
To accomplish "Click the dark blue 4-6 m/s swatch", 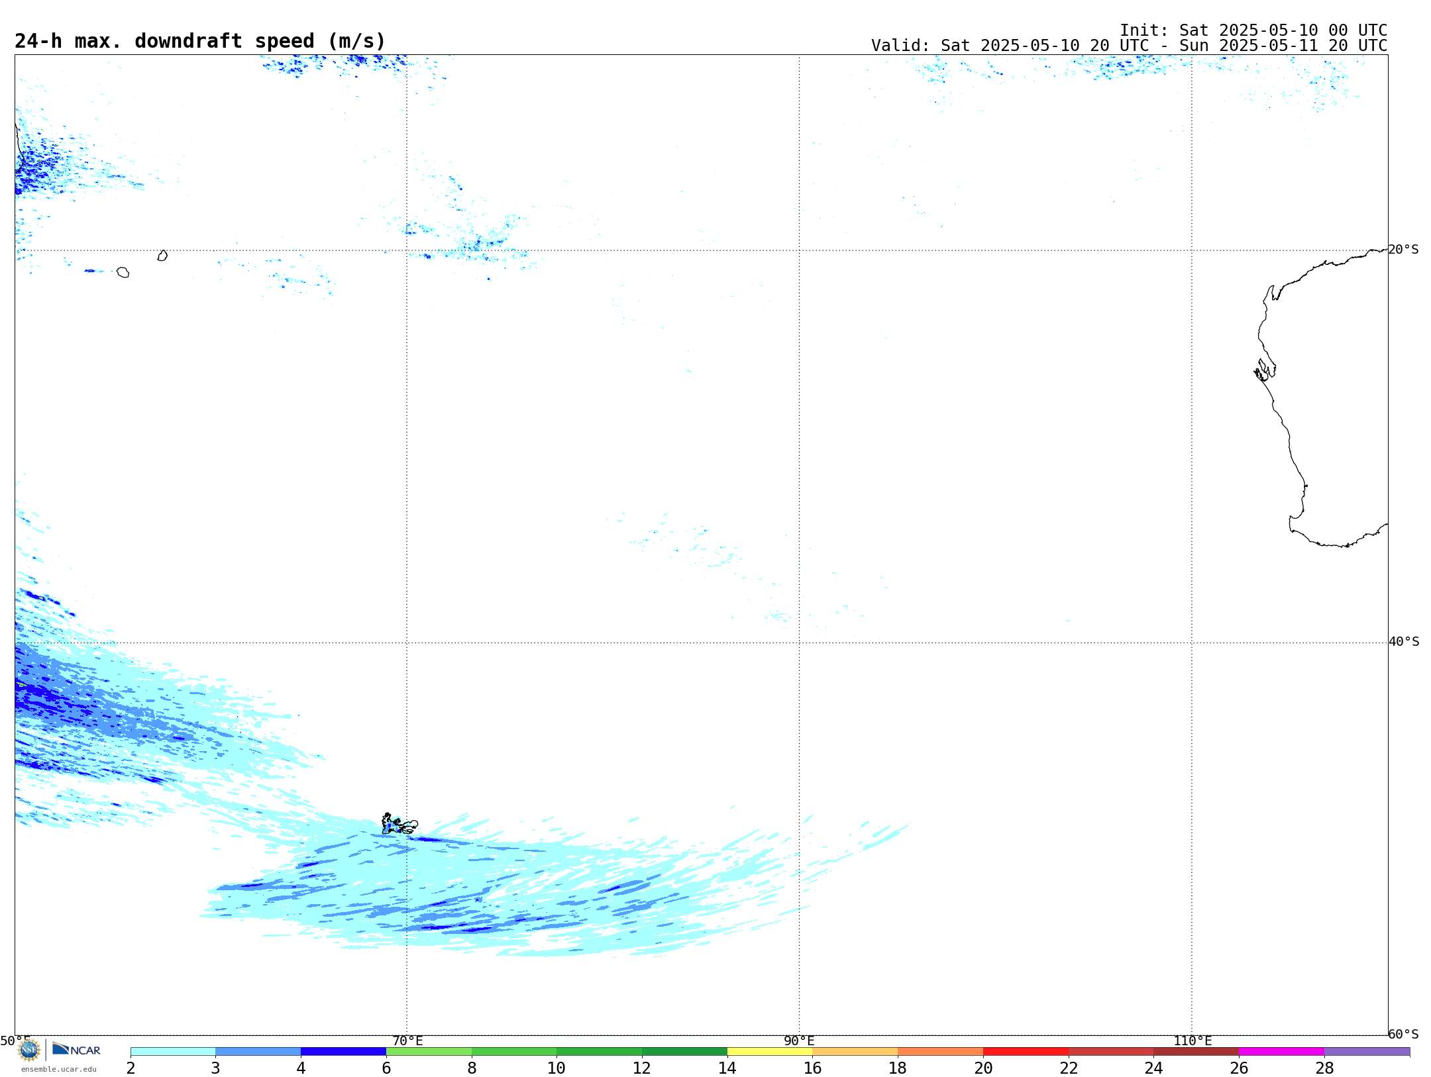I will coord(344,1052).
